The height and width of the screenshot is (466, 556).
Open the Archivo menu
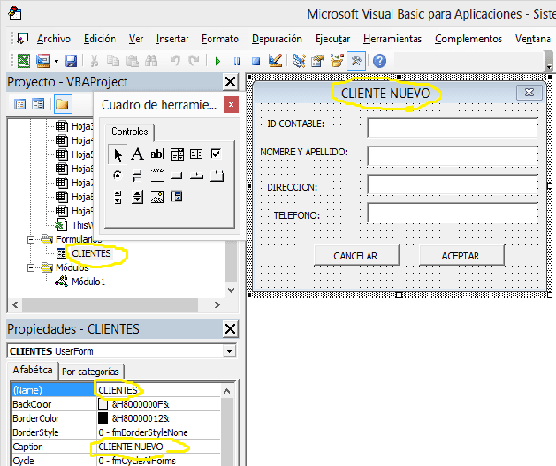tap(54, 39)
